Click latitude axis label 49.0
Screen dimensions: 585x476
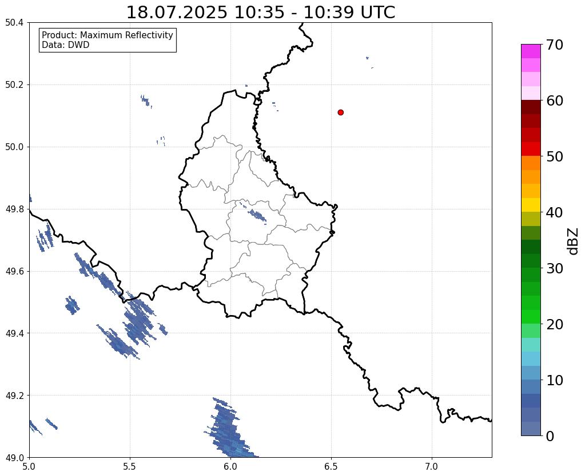pyautogui.click(x=14, y=458)
